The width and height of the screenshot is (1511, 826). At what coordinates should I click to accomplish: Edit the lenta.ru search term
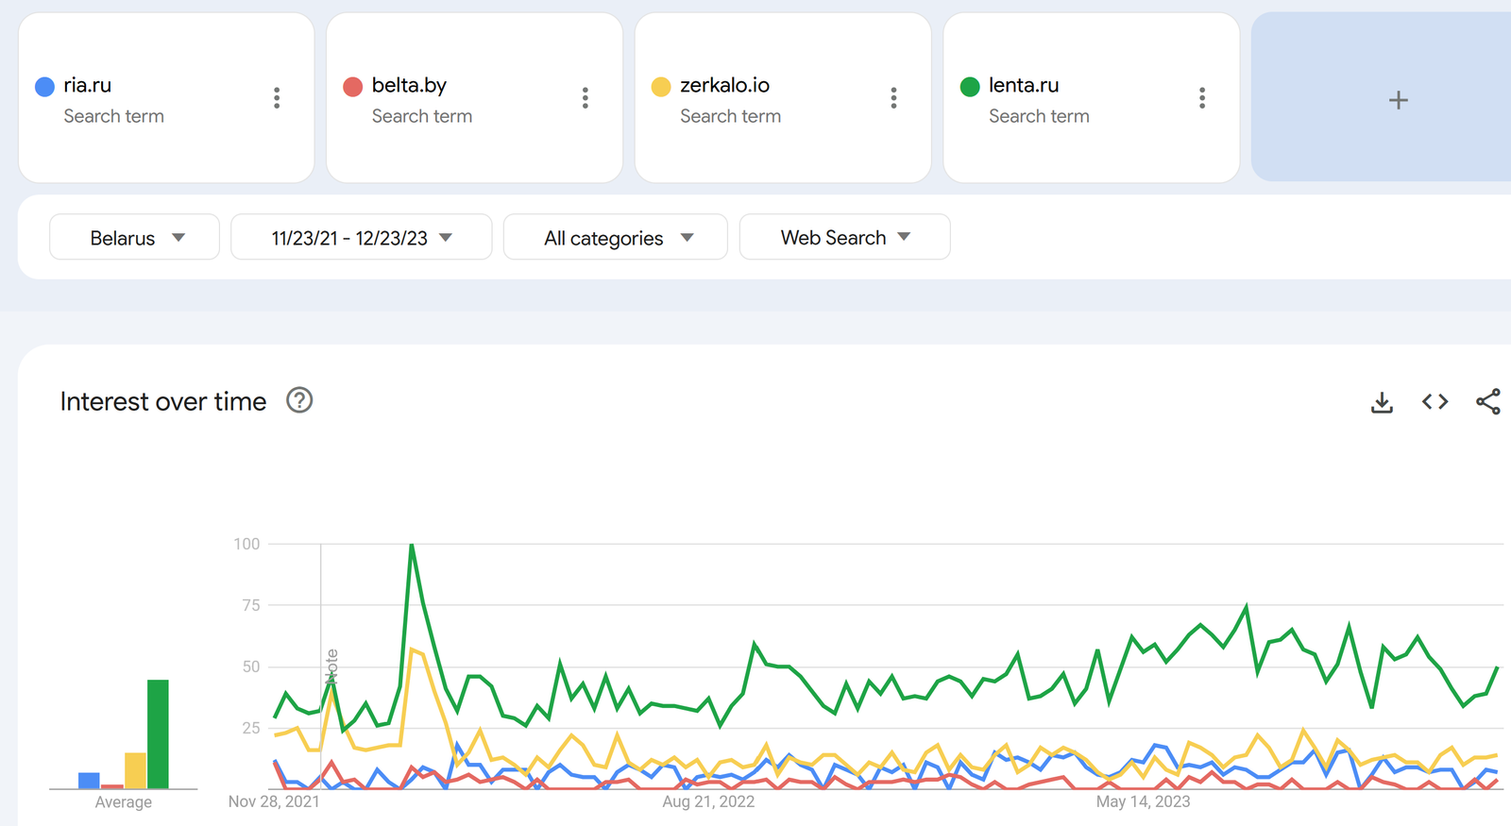click(1024, 85)
